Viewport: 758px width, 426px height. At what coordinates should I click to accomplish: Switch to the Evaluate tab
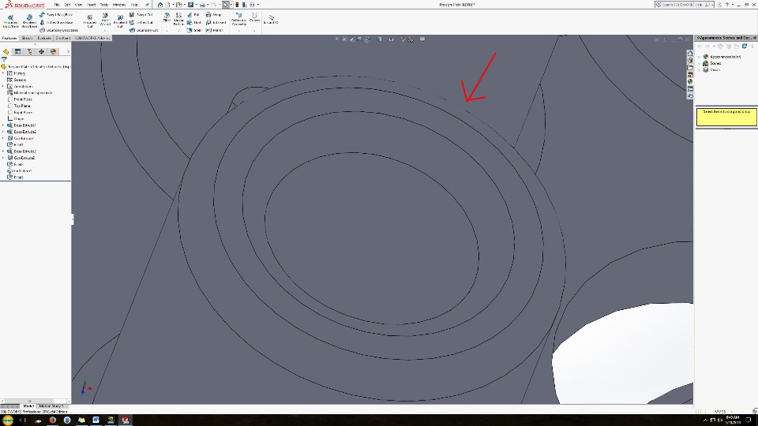44,38
